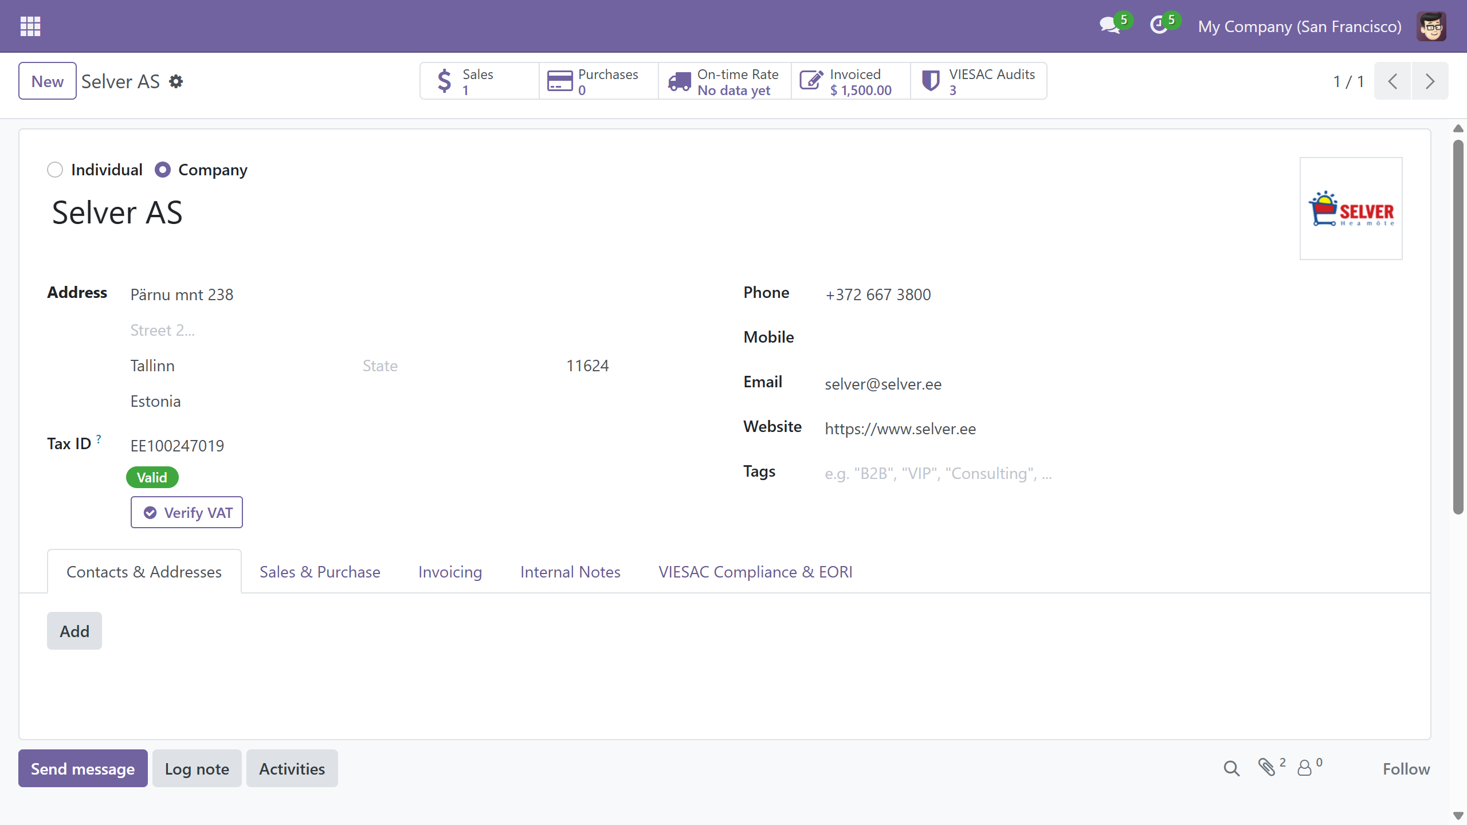Go to previous record arrow
The image size is (1467, 825).
tap(1393, 81)
